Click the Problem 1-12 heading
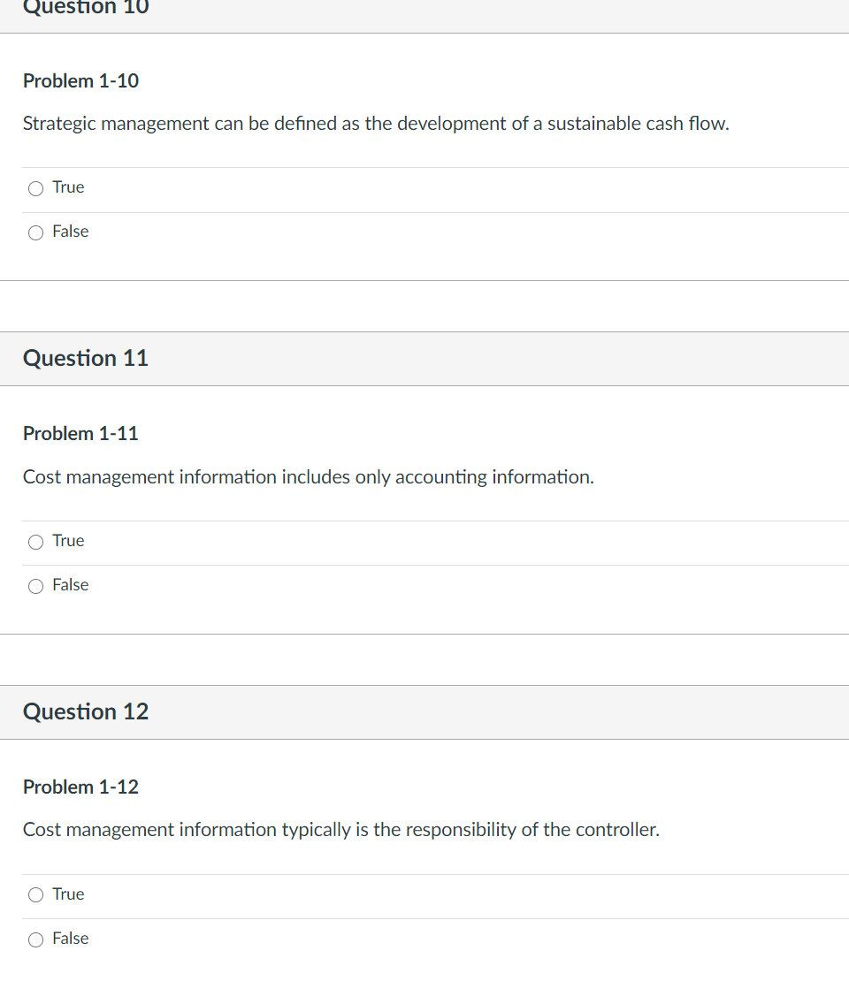849x981 pixels. [x=80, y=787]
